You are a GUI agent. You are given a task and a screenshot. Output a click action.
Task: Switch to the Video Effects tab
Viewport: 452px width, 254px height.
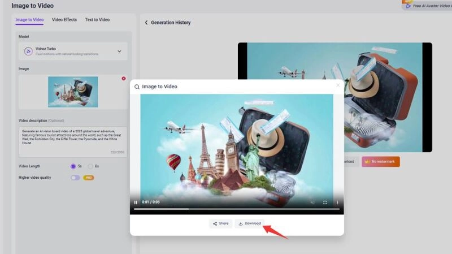64,20
